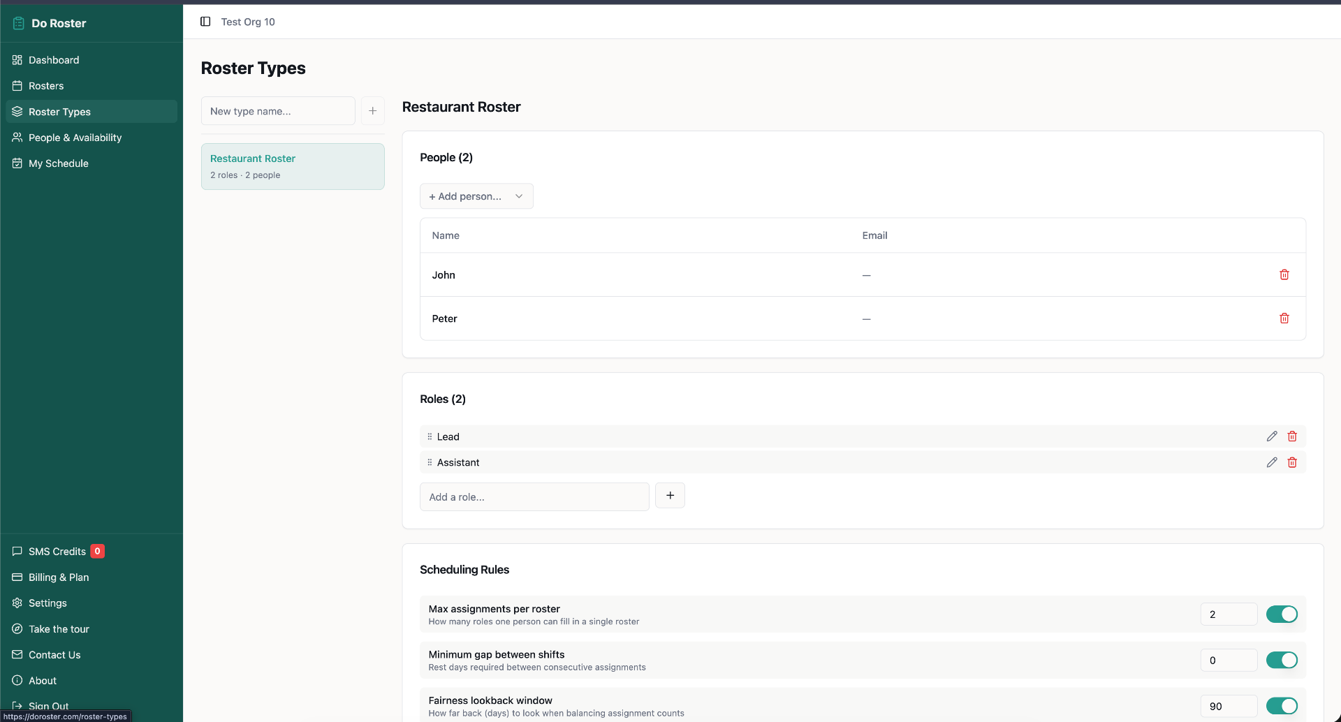
Task: Grab the Lead role drag handle
Action: [x=430, y=436]
